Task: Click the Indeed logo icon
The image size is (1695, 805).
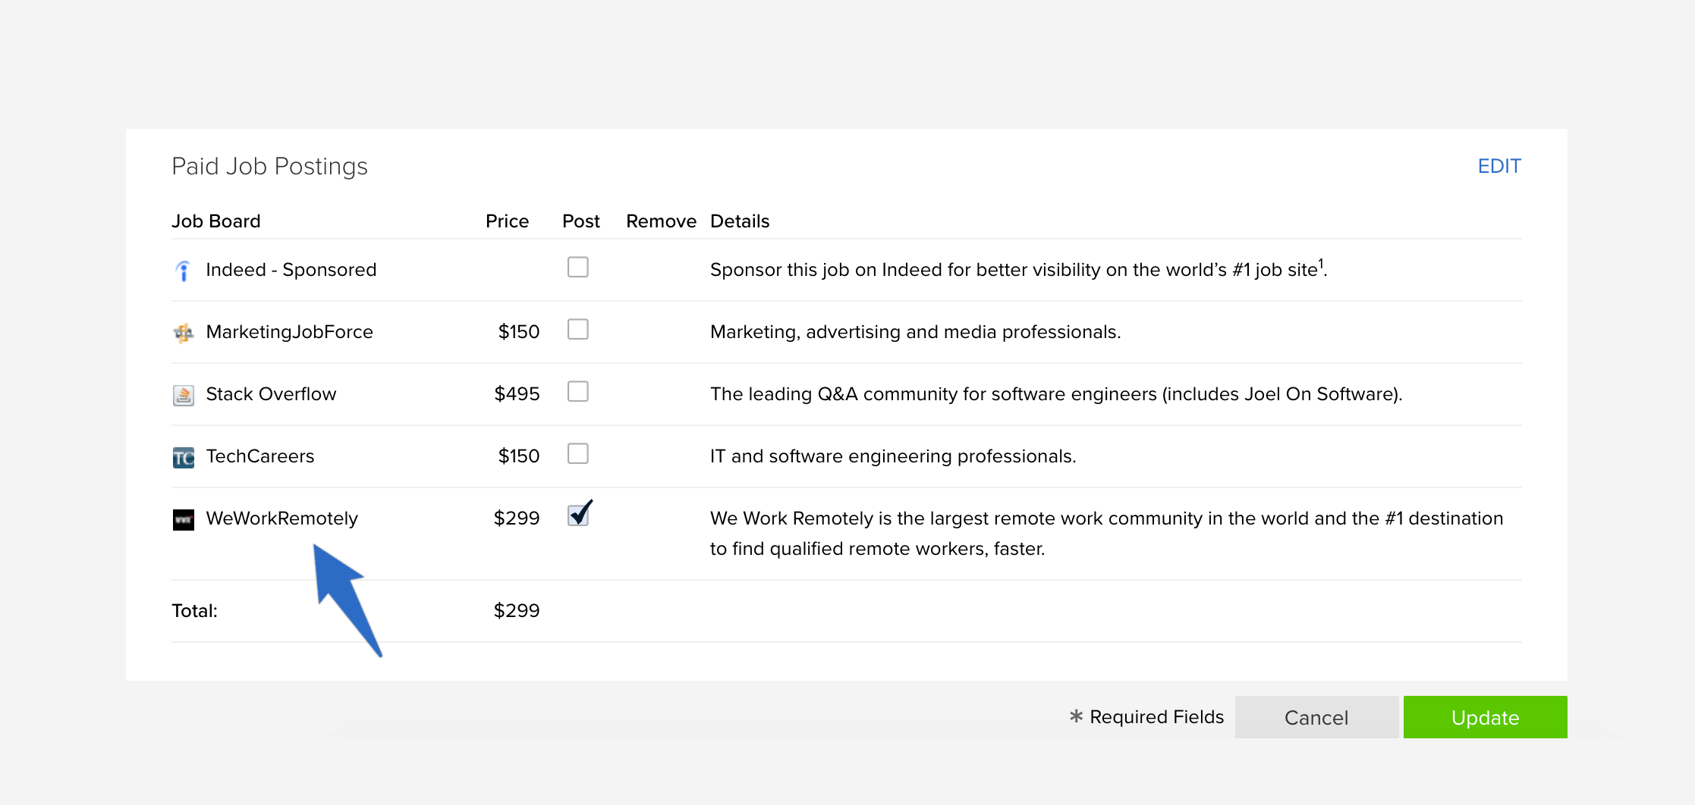Action: 183,271
